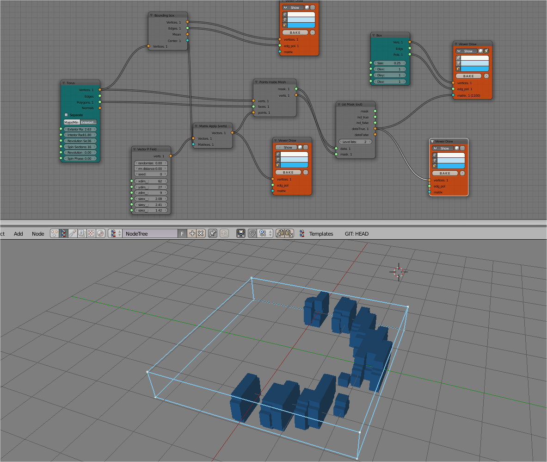Screen dimensions: 547x462
Task: Toggle edge display icon in middle Viewer Draw
Action: click(278, 160)
